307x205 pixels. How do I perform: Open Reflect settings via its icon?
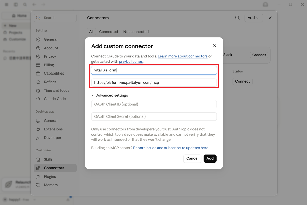click(38, 82)
